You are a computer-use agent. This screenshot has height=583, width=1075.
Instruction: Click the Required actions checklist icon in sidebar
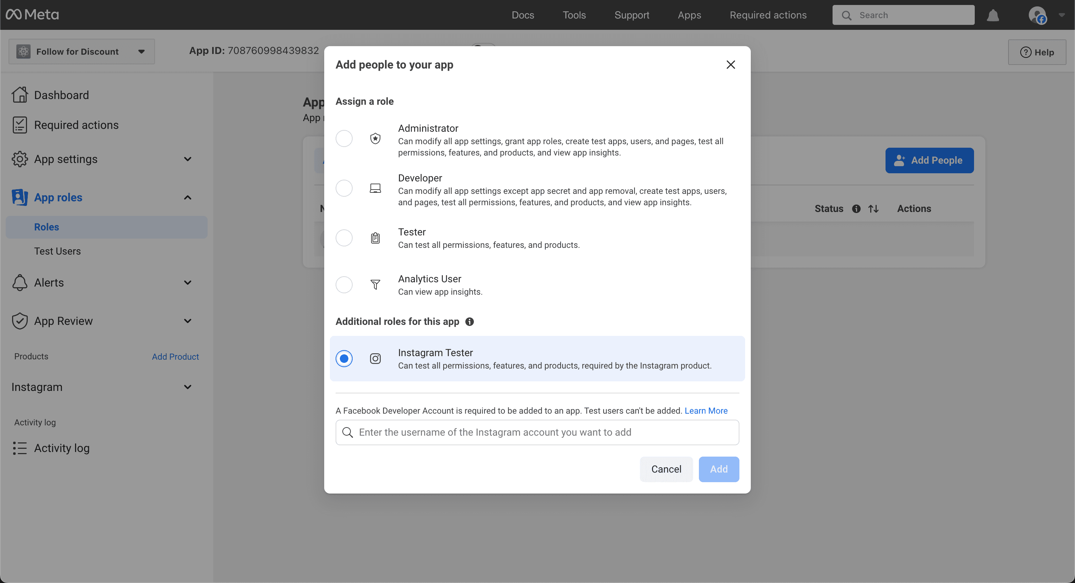point(20,125)
